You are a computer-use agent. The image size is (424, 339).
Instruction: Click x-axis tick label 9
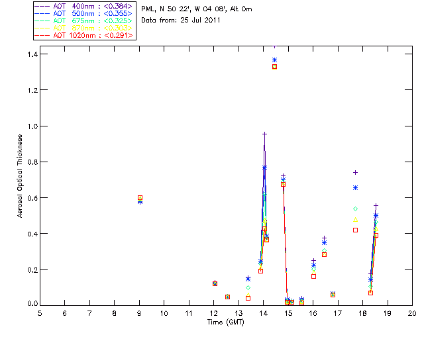tap(139, 313)
